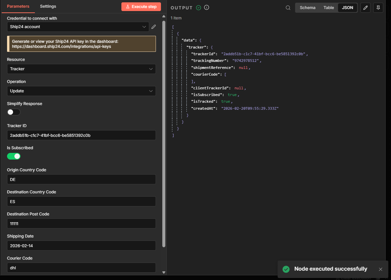Click the output search magnifier icon
The width and height of the screenshot is (391, 280).
(x=288, y=8)
